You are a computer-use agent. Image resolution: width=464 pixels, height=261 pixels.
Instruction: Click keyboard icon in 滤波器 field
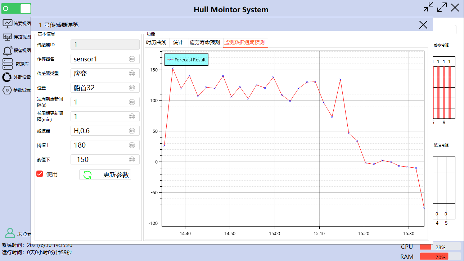point(132,131)
